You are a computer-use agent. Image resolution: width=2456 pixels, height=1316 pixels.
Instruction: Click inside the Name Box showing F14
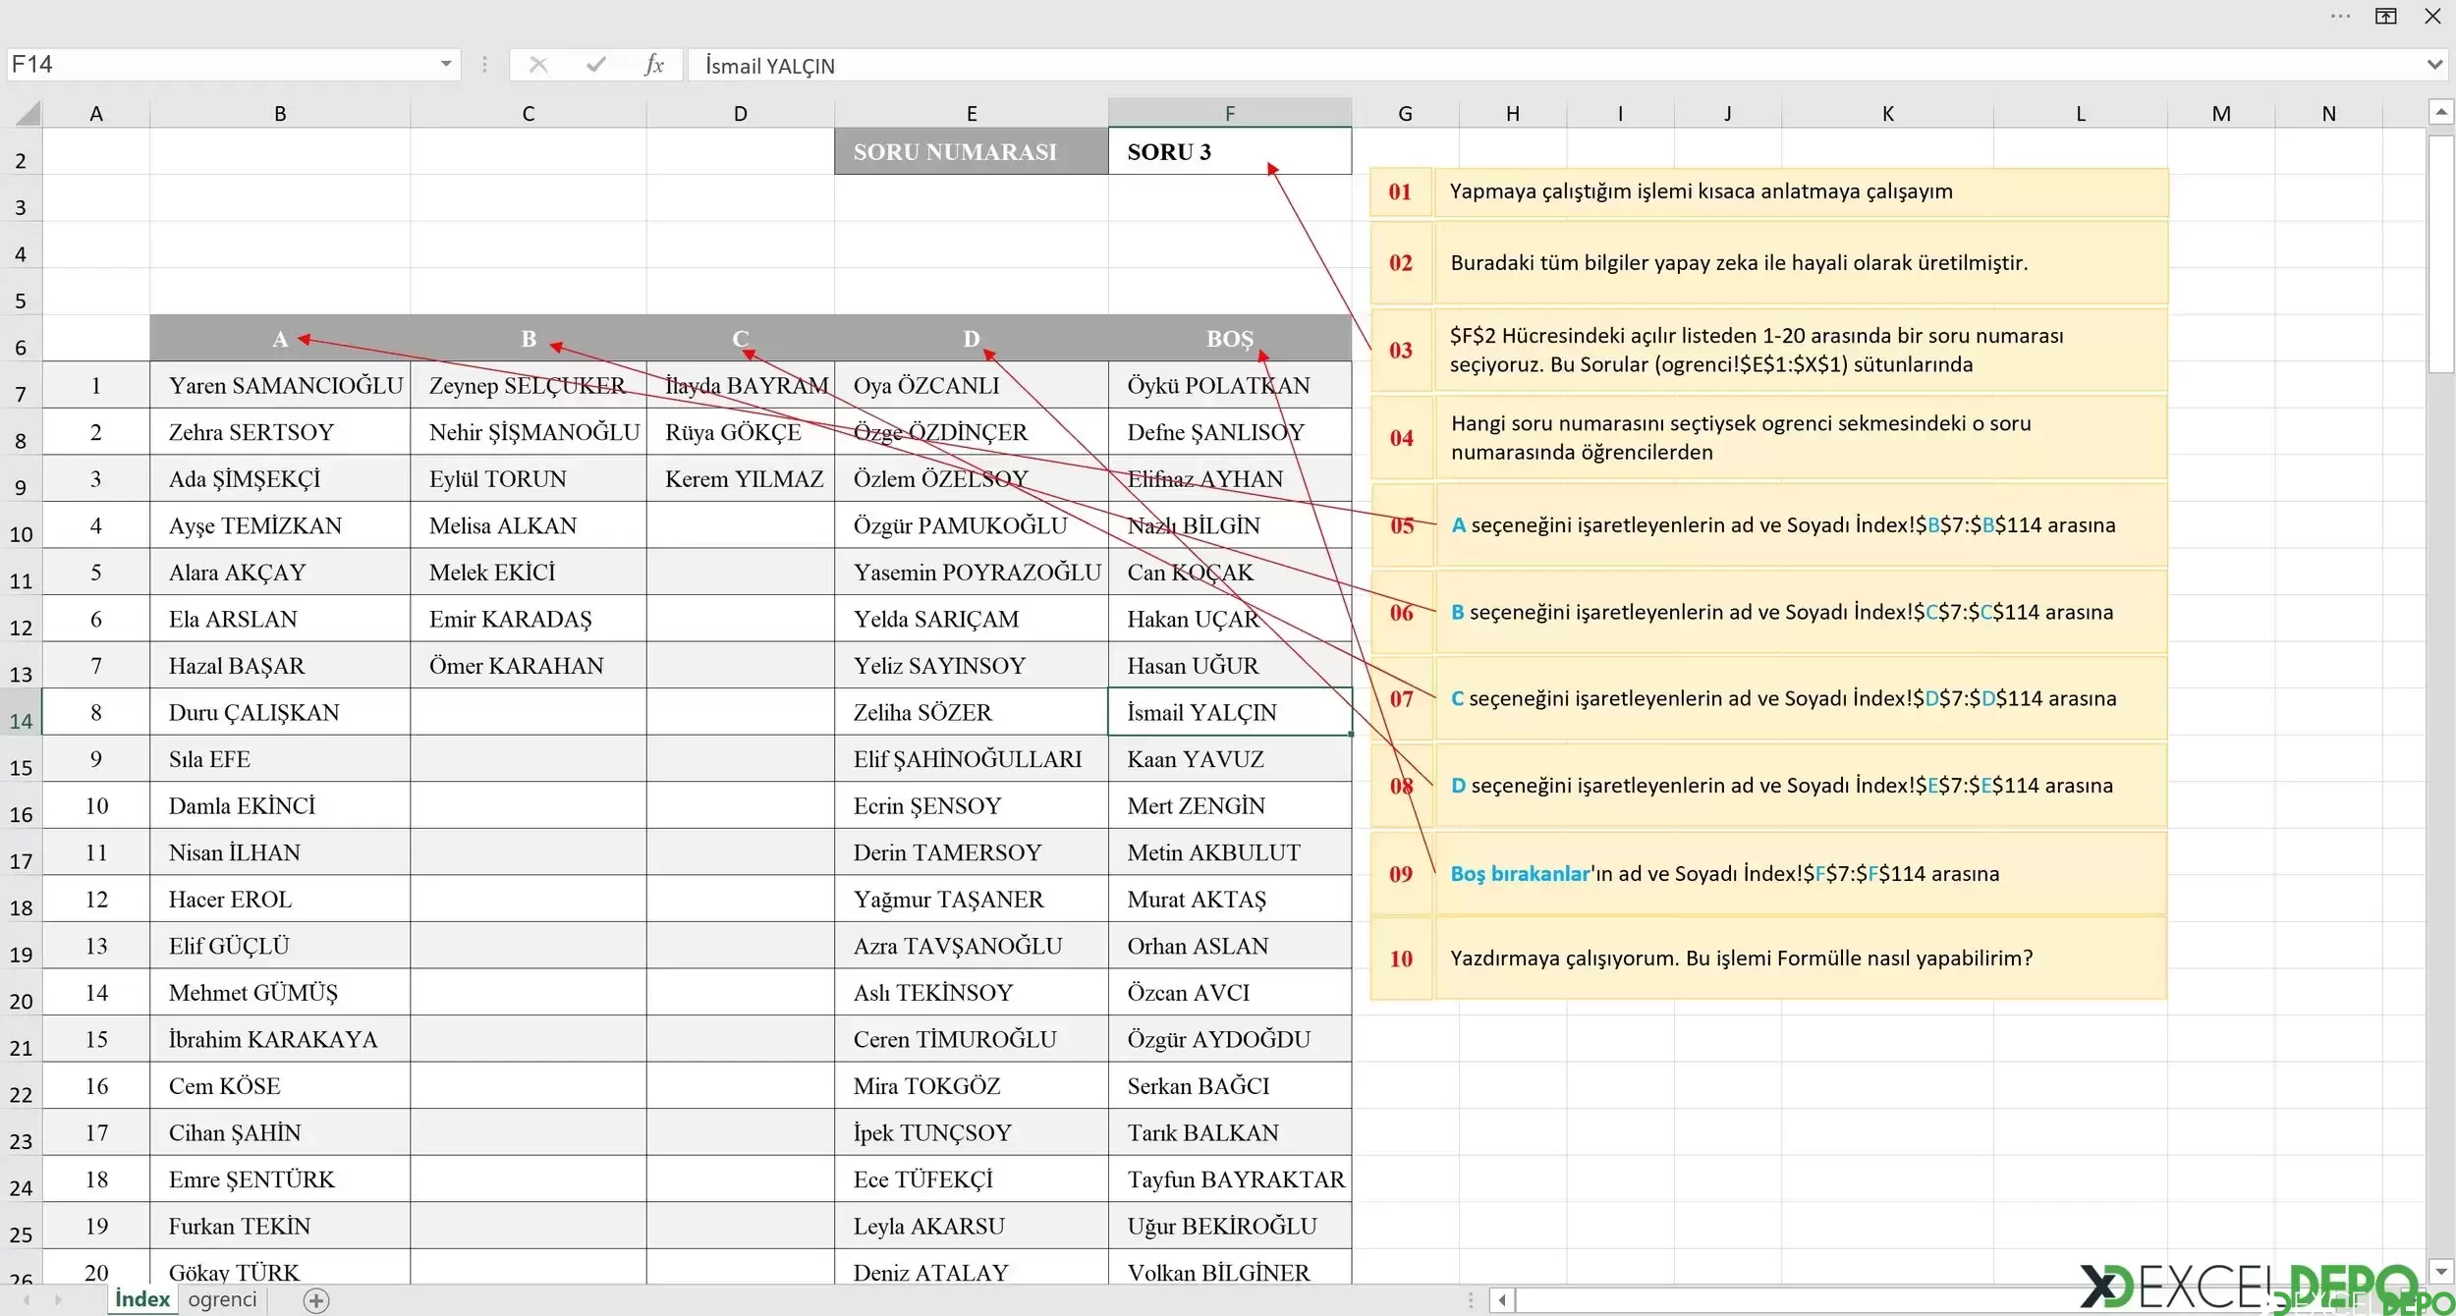[221, 65]
